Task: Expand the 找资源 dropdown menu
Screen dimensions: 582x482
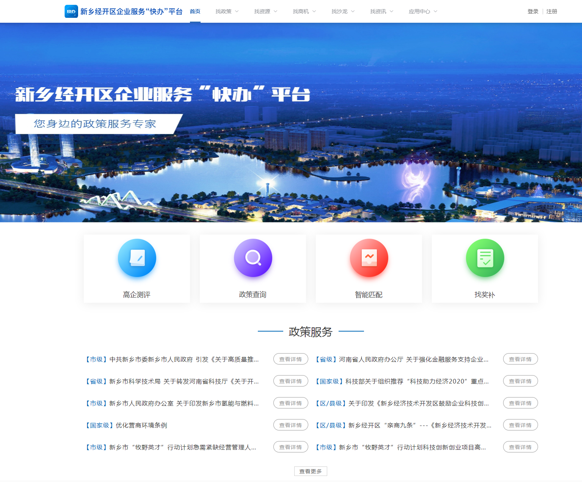Action: coord(265,11)
